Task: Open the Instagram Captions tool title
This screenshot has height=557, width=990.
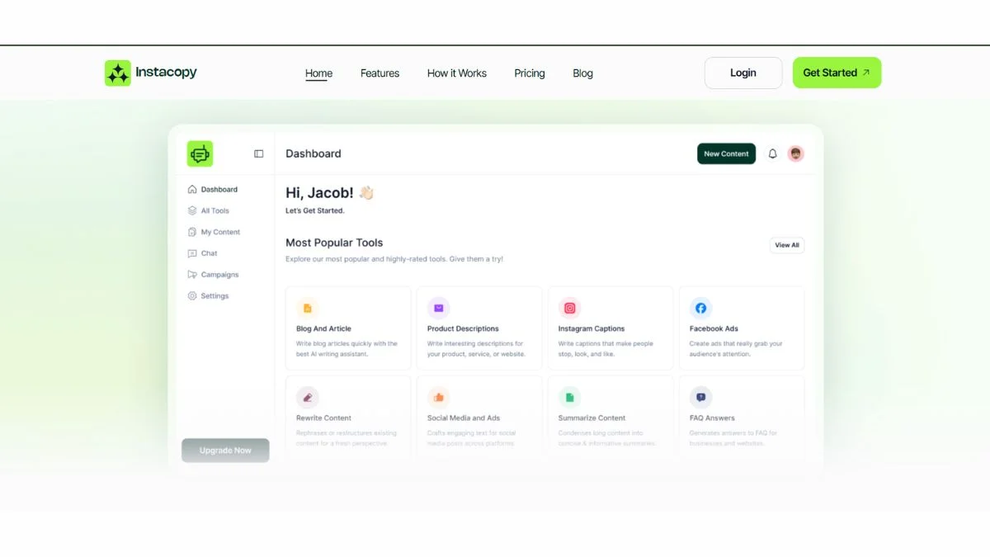Action: coord(592,328)
